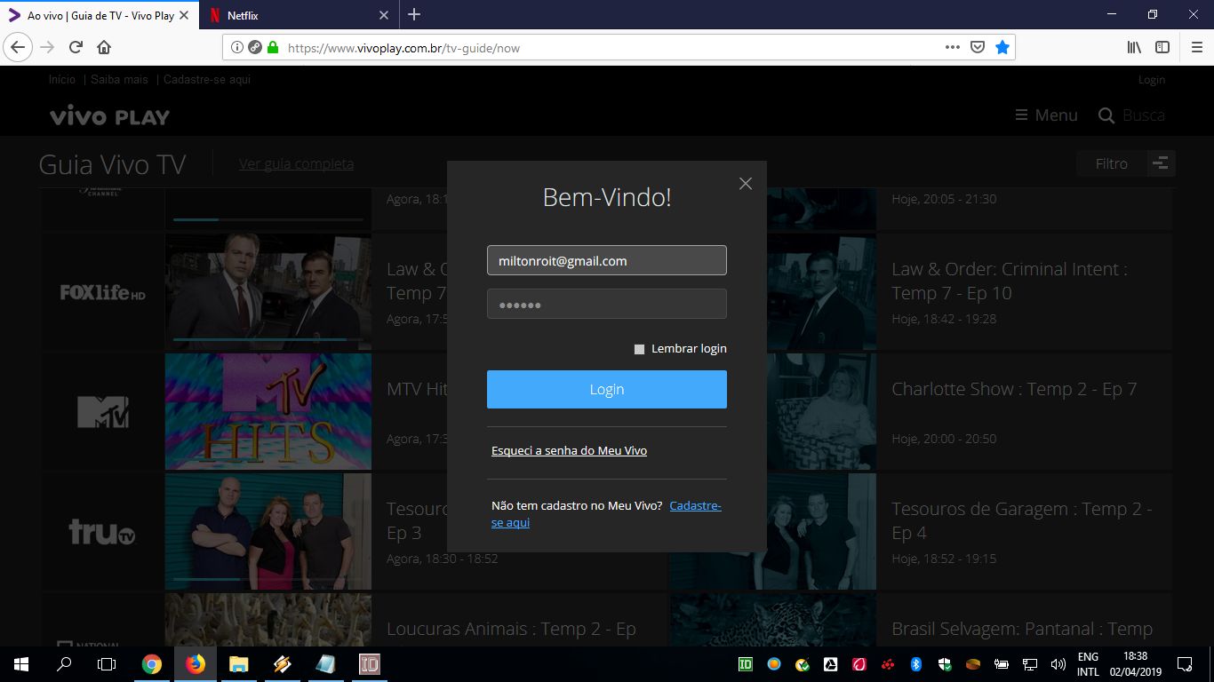1214x682 pixels.
Task: Open Task View on the taskbar
Action: pos(107,664)
